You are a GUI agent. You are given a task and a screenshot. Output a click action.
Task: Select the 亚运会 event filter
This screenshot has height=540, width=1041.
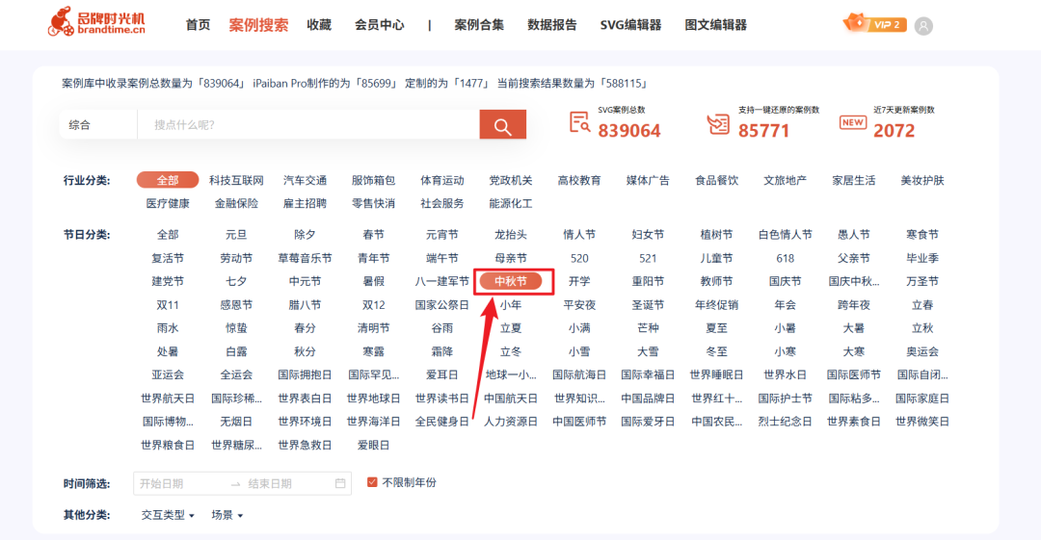pos(168,374)
